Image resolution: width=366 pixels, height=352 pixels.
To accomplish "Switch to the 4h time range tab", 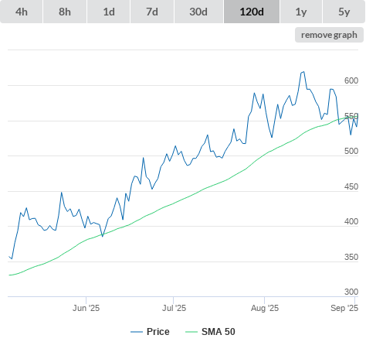I will (x=21, y=12).
